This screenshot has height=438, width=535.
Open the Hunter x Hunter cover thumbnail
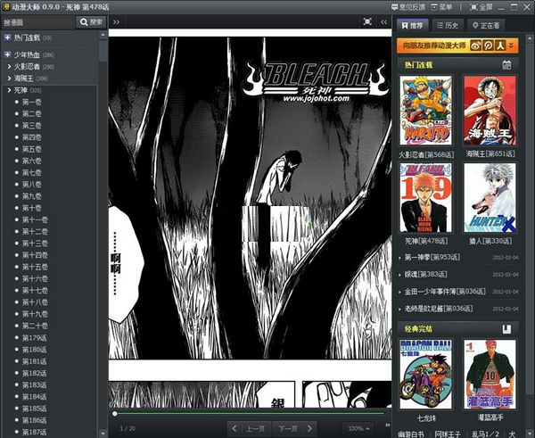[x=490, y=197]
